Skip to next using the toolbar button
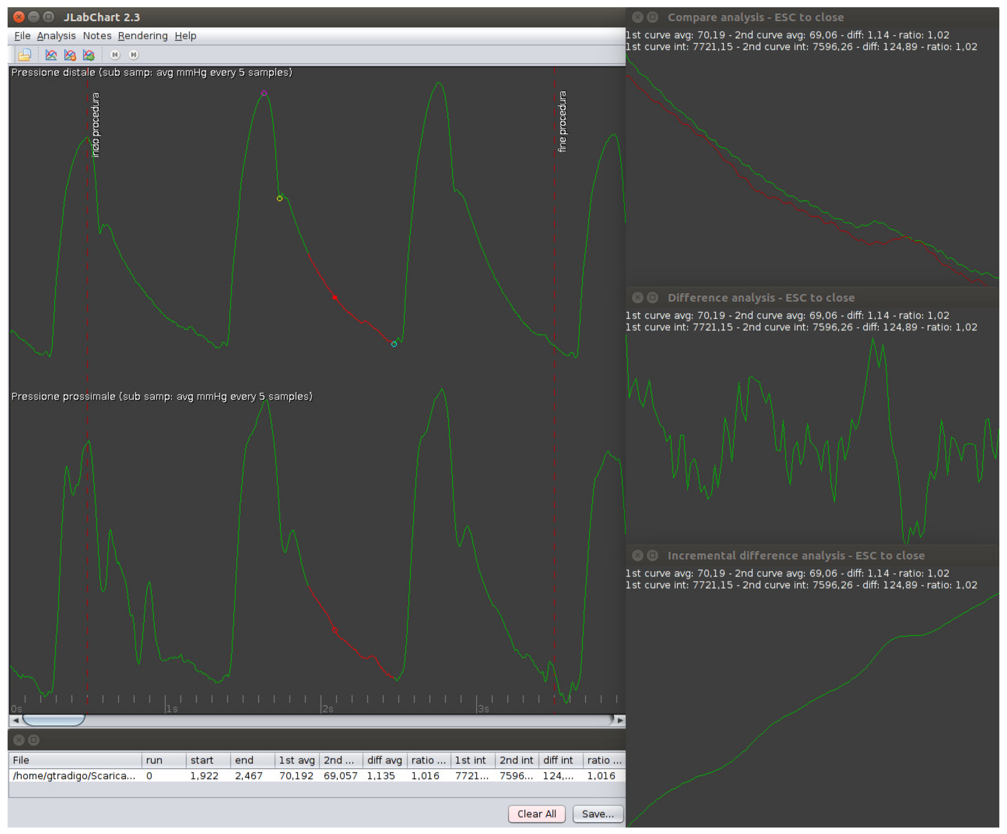This screenshot has width=1007, height=834. pyautogui.click(x=134, y=55)
